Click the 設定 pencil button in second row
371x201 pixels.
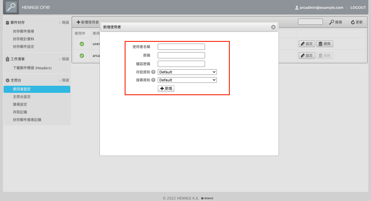point(307,55)
